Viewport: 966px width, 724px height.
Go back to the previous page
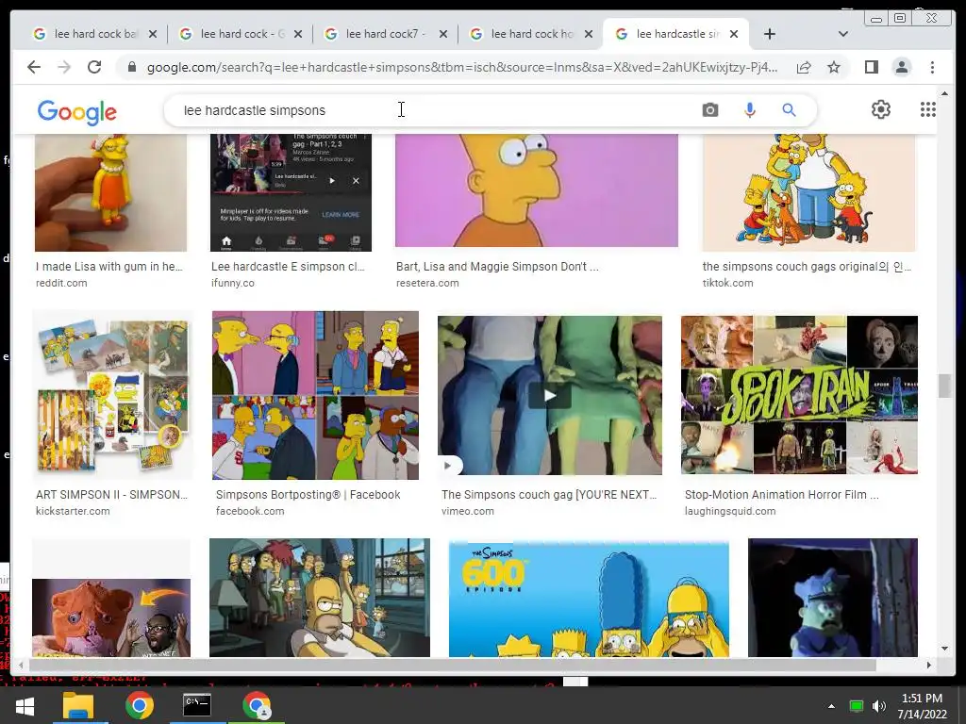(x=34, y=67)
